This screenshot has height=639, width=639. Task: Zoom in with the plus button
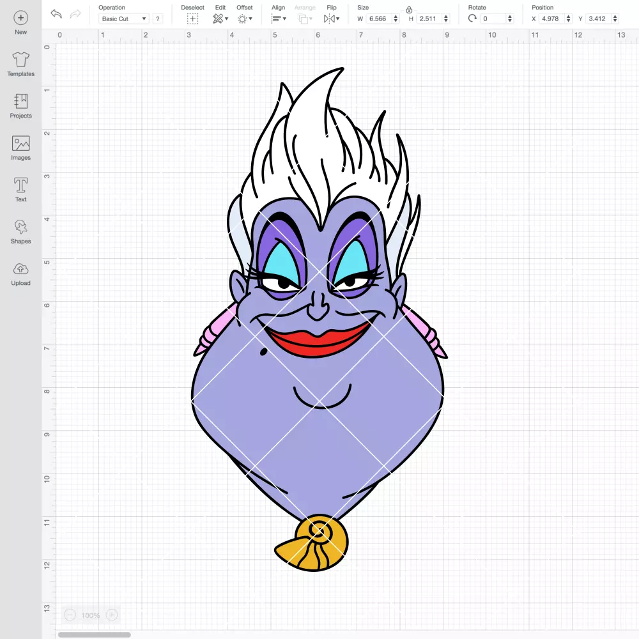pos(112,615)
